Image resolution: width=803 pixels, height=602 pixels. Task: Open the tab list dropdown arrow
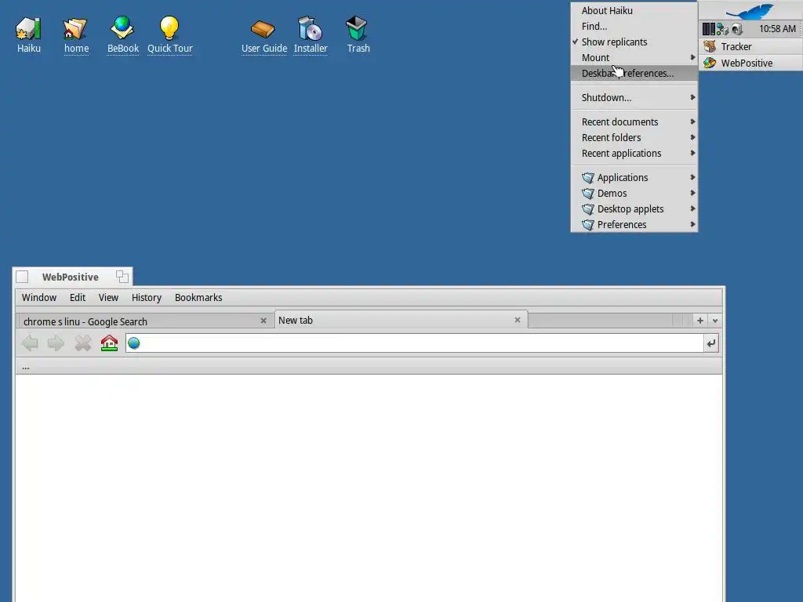click(715, 321)
